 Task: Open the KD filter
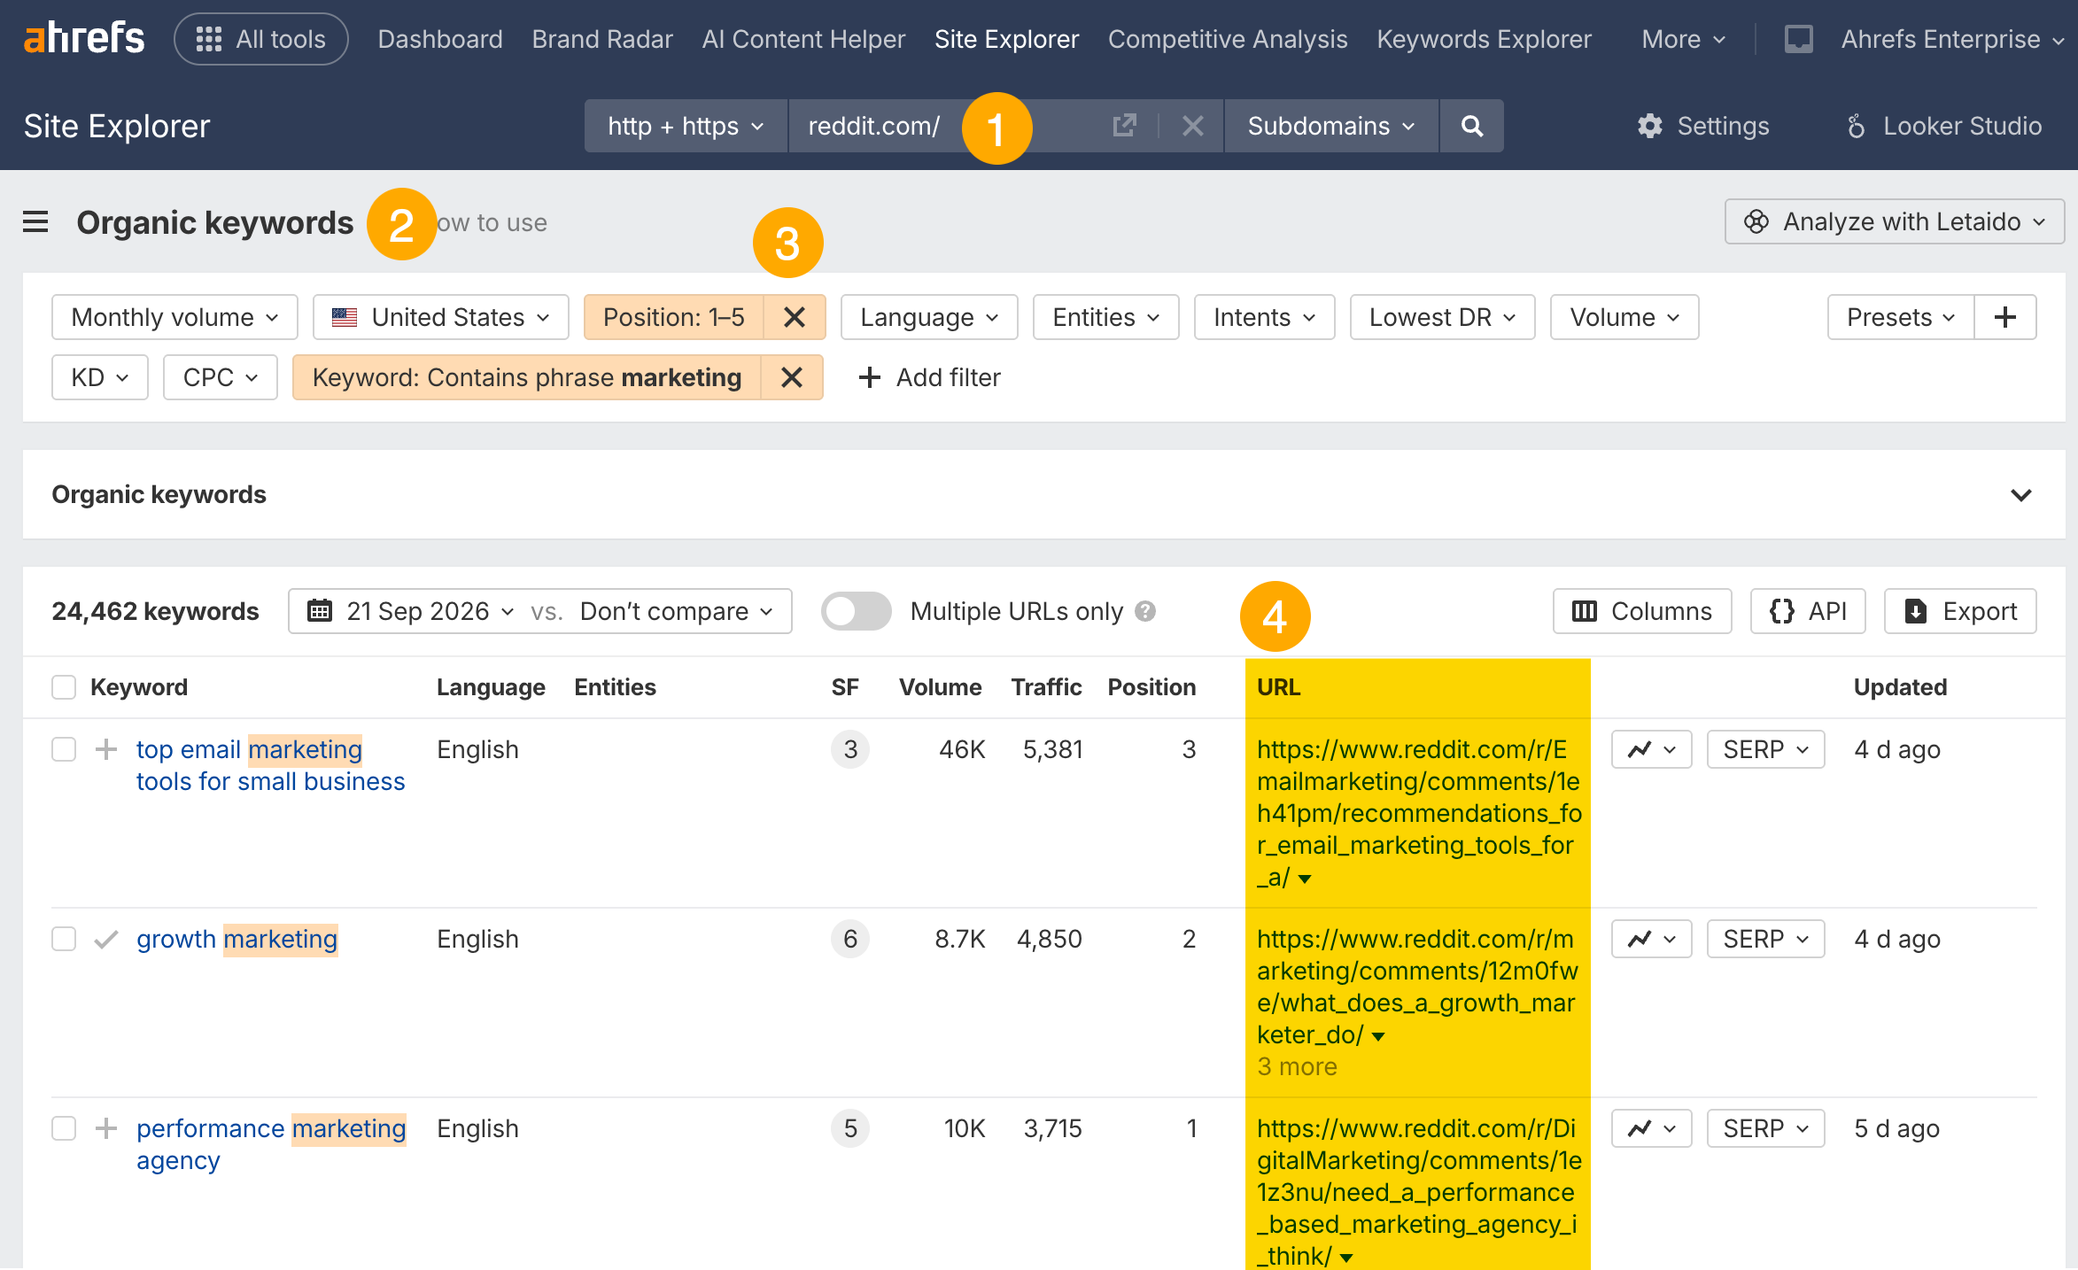pyautogui.click(x=100, y=377)
